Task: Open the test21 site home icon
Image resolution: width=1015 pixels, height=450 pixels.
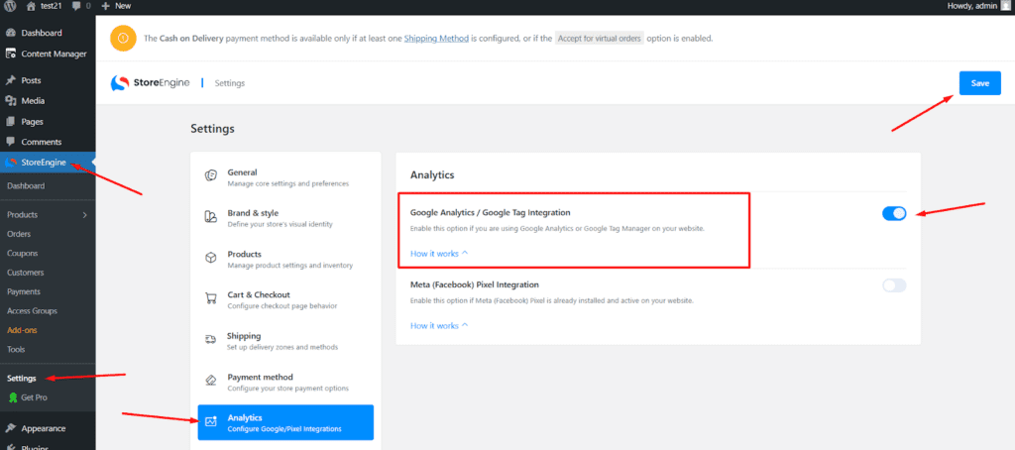Action: (x=31, y=6)
